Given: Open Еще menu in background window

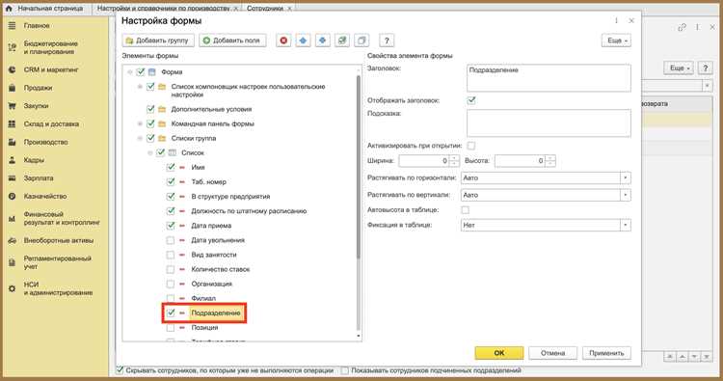Looking at the screenshot, I should (x=679, y=68).
